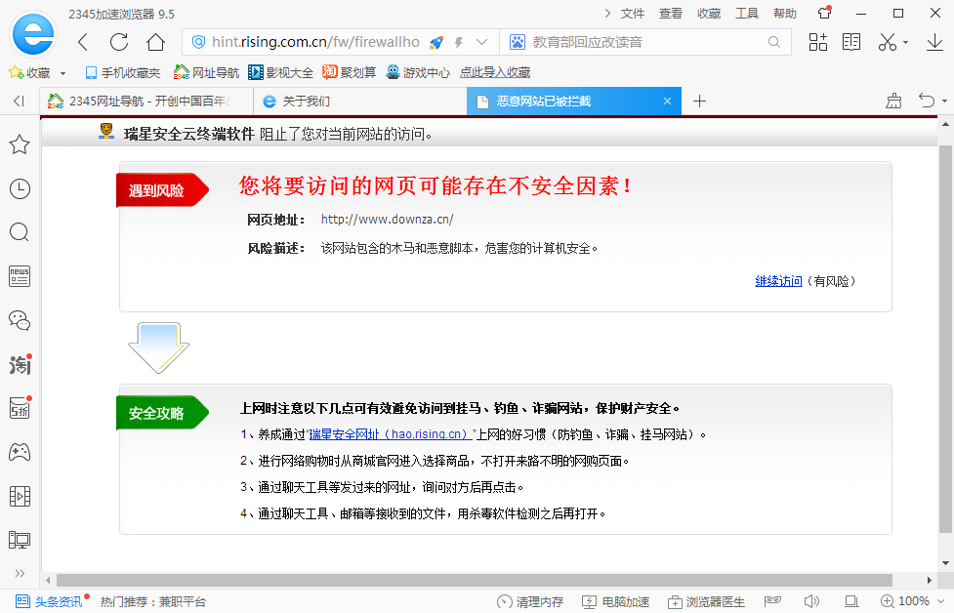This screenshot has width=954, height=613.
Task: Toggle the status bar sound speaker icon
Action: click(x=811, y=601)
